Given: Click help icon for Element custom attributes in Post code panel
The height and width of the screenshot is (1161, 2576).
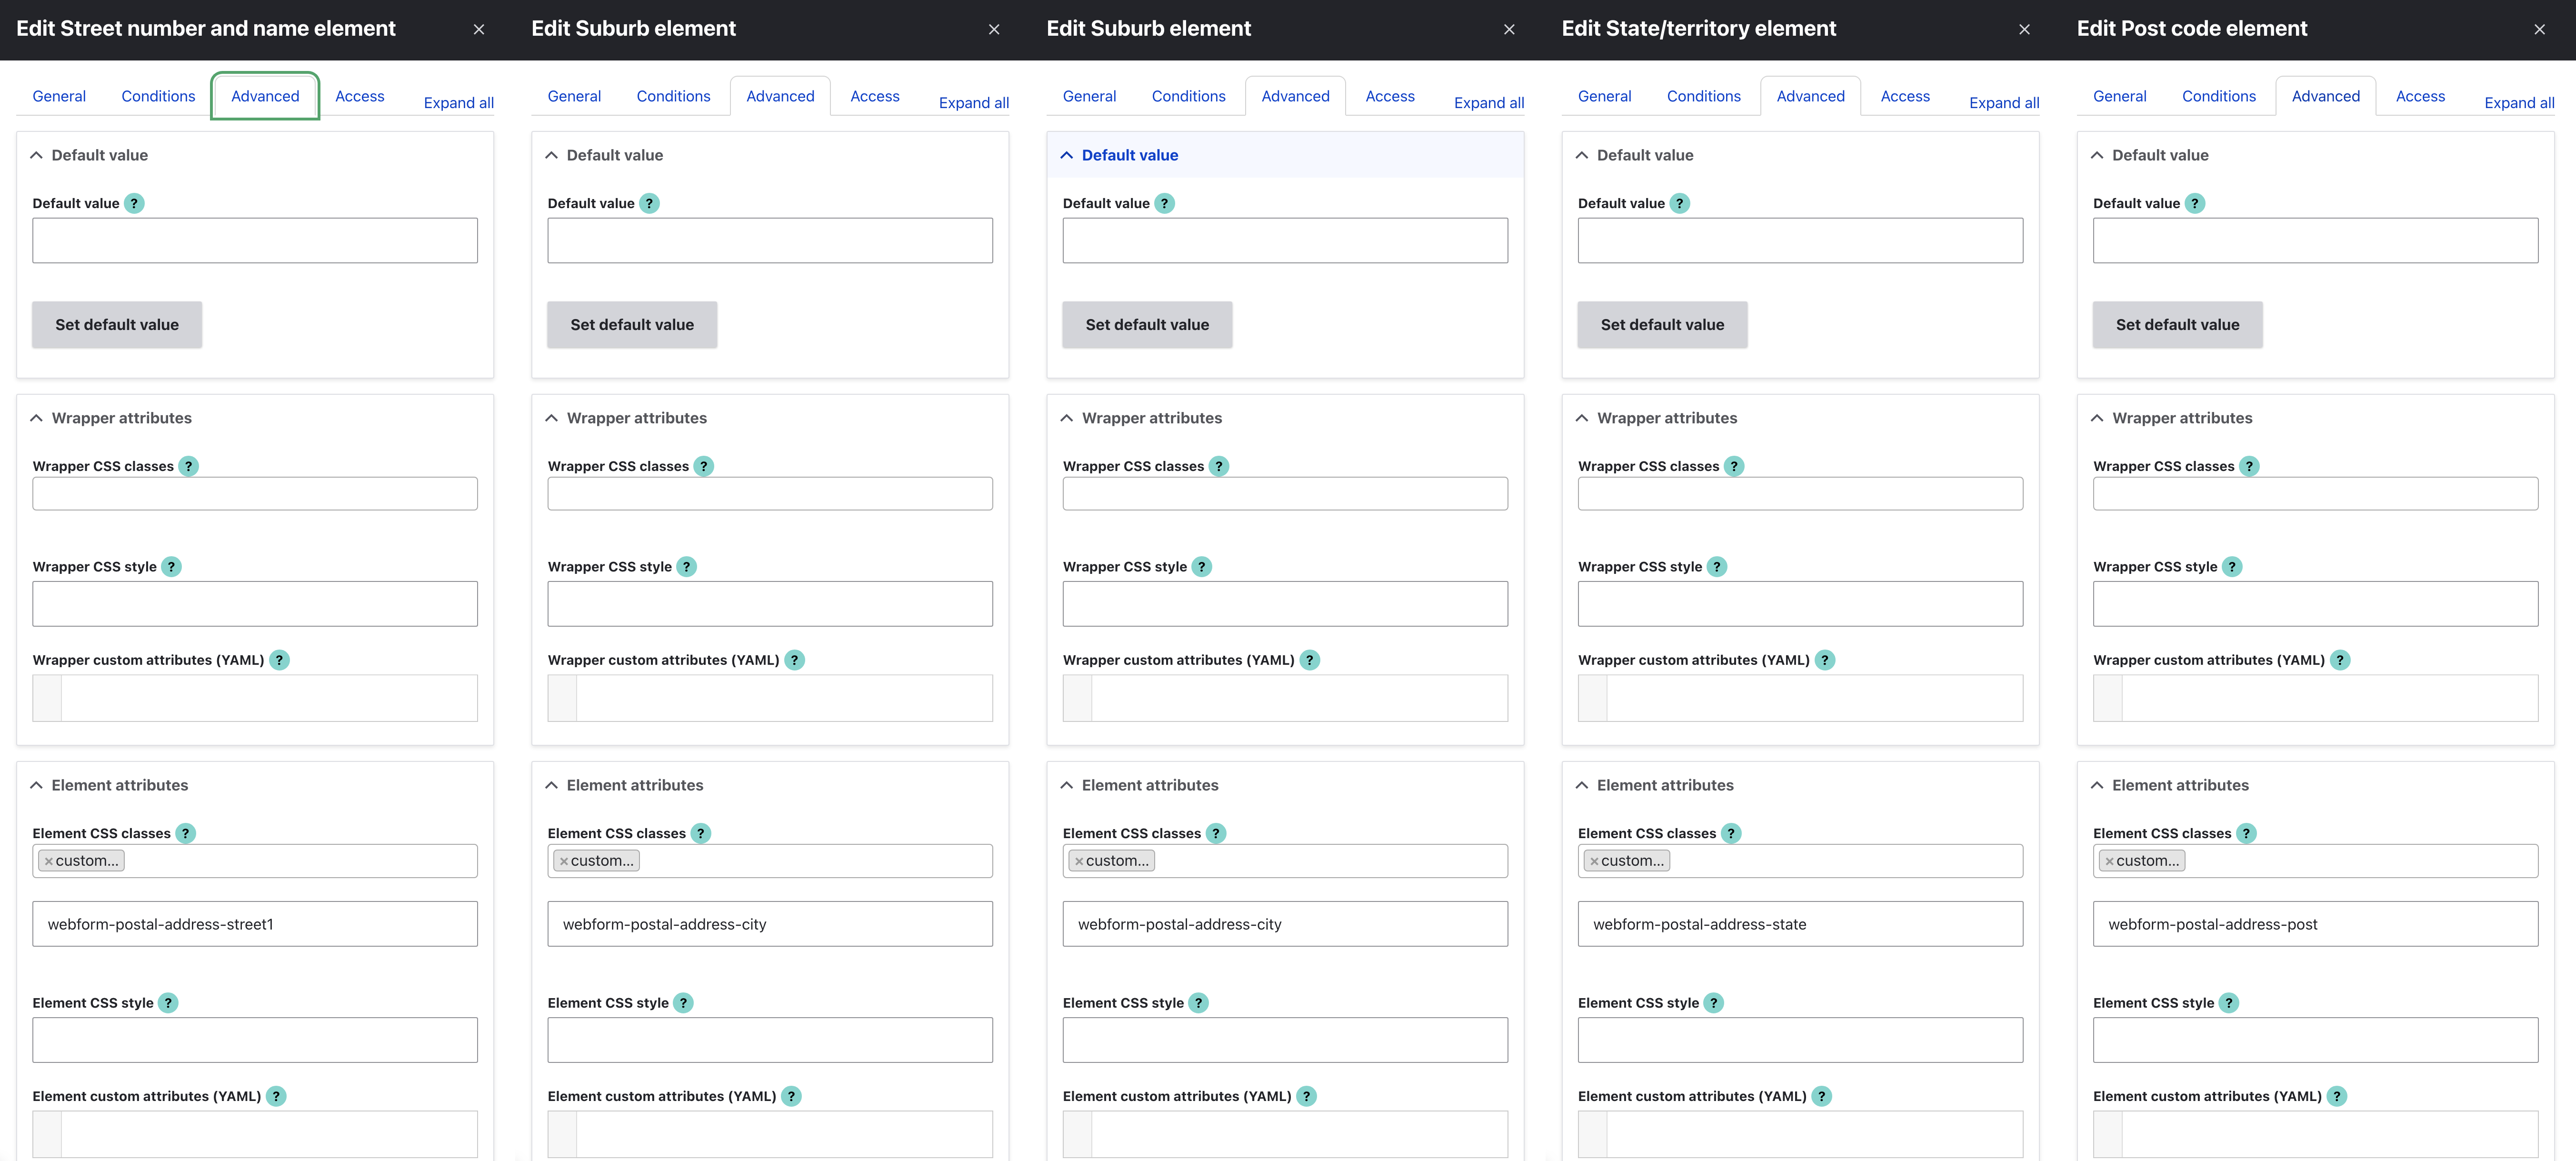Looking at the screenshot, I should (x=2336, y=1096).
